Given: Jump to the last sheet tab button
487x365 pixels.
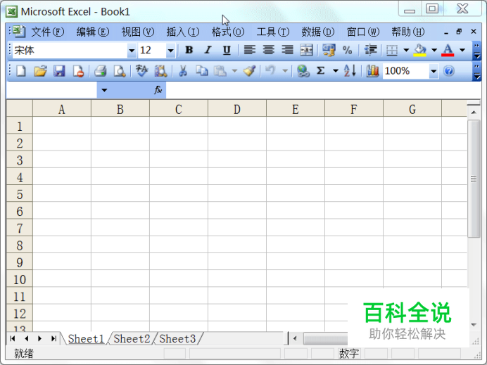Looking at the screenshot, I should tap(53, 338).
